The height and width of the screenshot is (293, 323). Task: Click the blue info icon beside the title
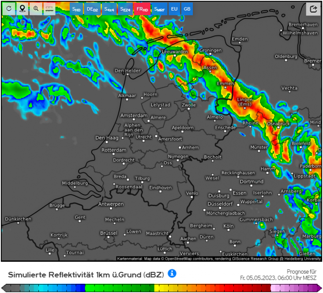[172, 274]
